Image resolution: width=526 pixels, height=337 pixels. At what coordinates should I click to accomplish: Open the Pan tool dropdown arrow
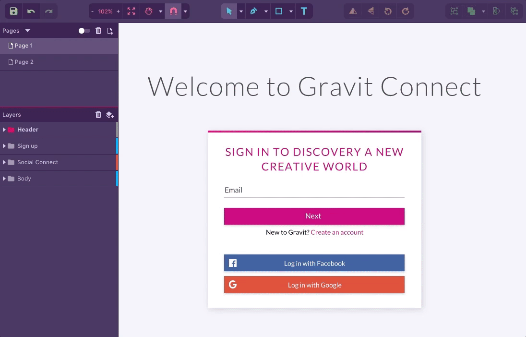[160, 12]
